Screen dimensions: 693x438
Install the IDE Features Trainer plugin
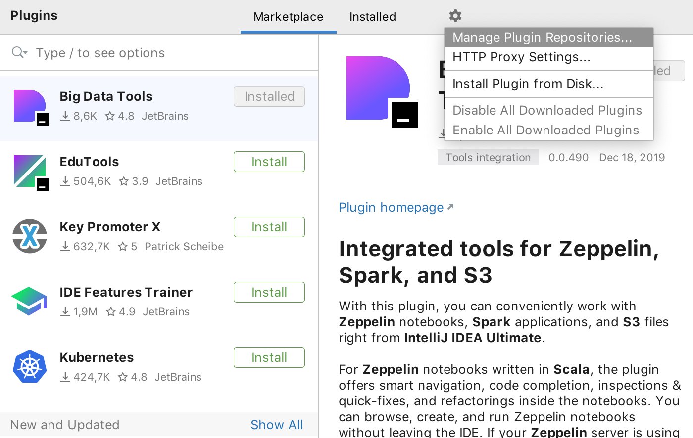269,292
